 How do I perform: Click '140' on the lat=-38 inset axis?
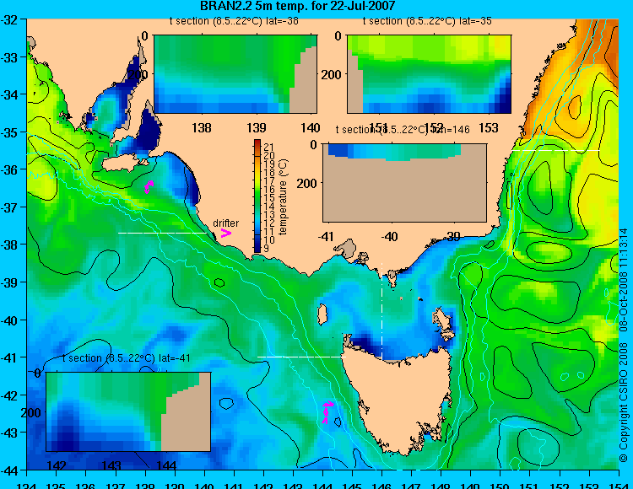coord(311,128)
